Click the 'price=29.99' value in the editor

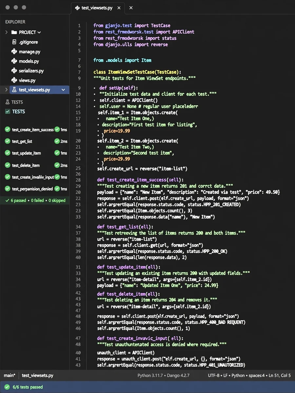117,159
